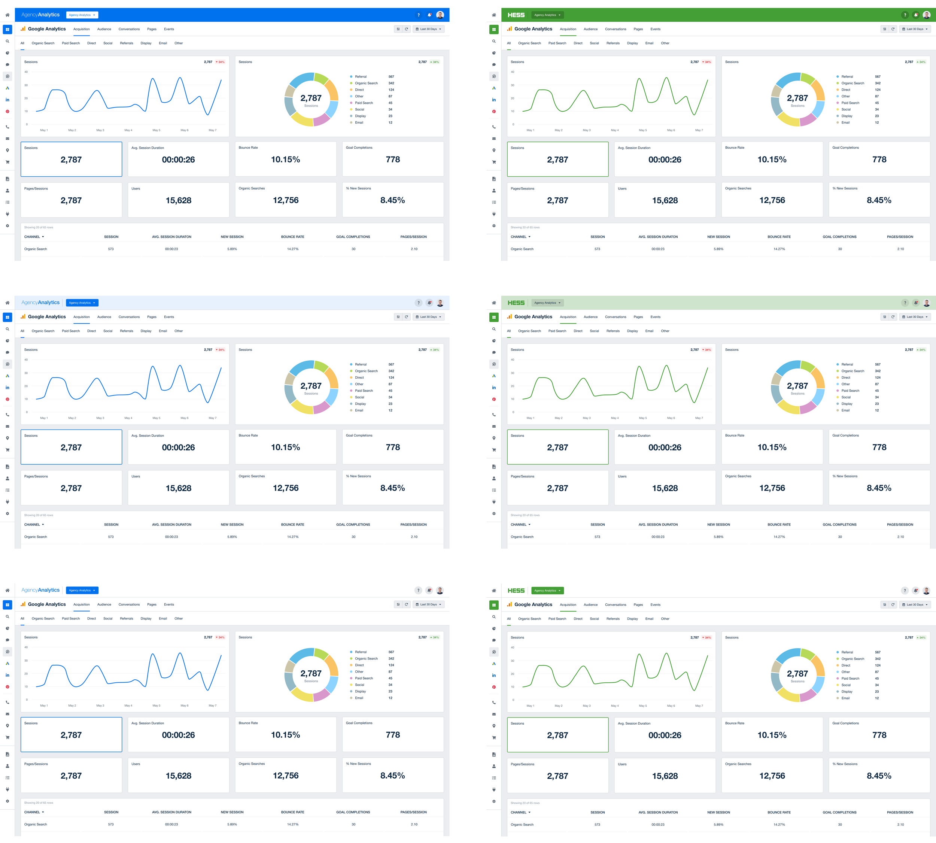The width and height of the screenshot is (936, 843).
Task: Switch to Pages tab in pale blue header dashboard
Action: 152,317
